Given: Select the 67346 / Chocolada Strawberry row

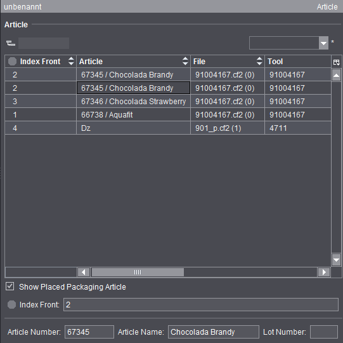Looking at the screenshot, I should (x=168, y=102).
